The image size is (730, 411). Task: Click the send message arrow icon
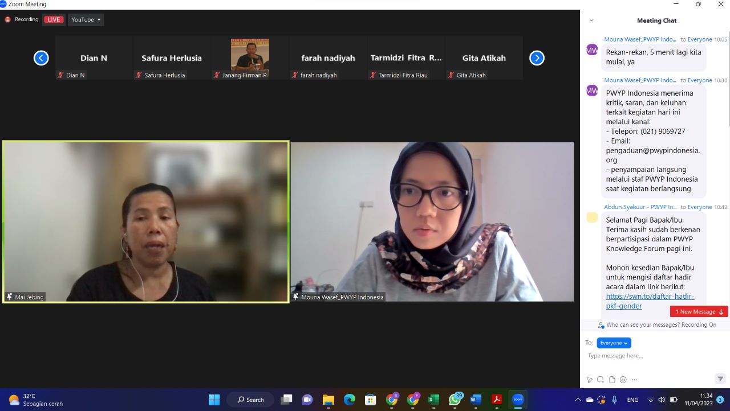click(x=720, y=379)
